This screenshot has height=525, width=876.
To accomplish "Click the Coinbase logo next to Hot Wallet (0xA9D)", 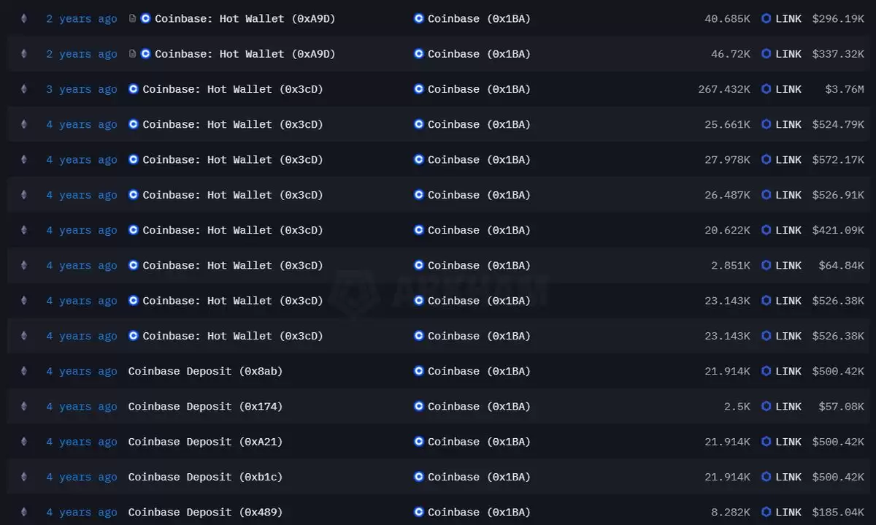I will [x=145, y=18].
